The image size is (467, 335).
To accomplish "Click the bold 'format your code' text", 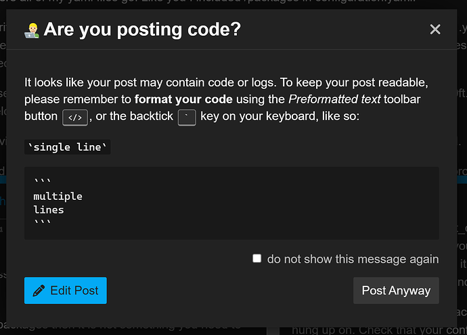I will [183, 99].
